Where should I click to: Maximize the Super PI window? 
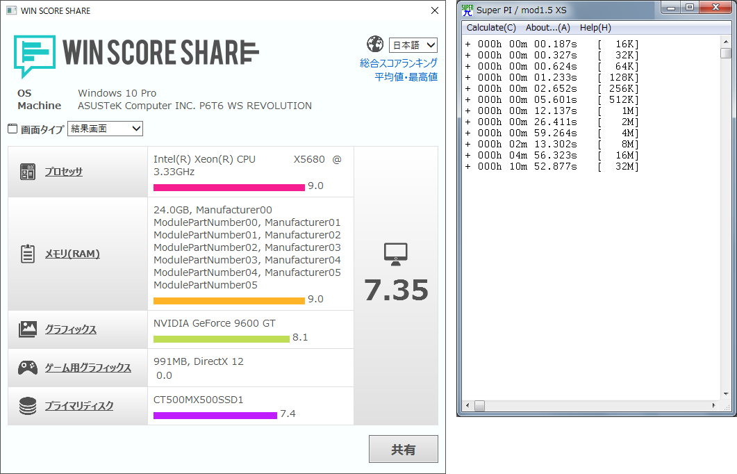[x=690, y=8]
